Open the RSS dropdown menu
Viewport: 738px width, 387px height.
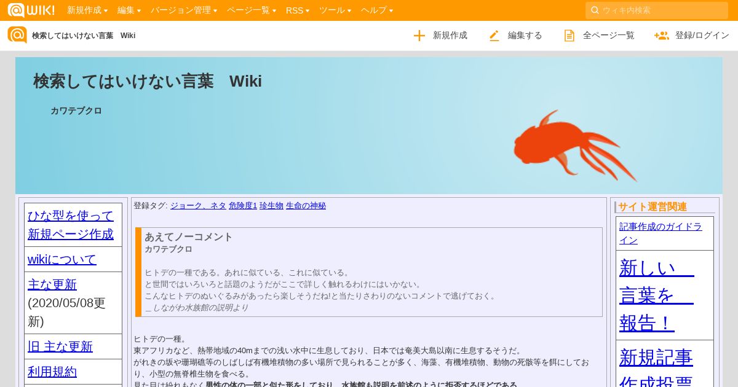click(x=298, y=10)
